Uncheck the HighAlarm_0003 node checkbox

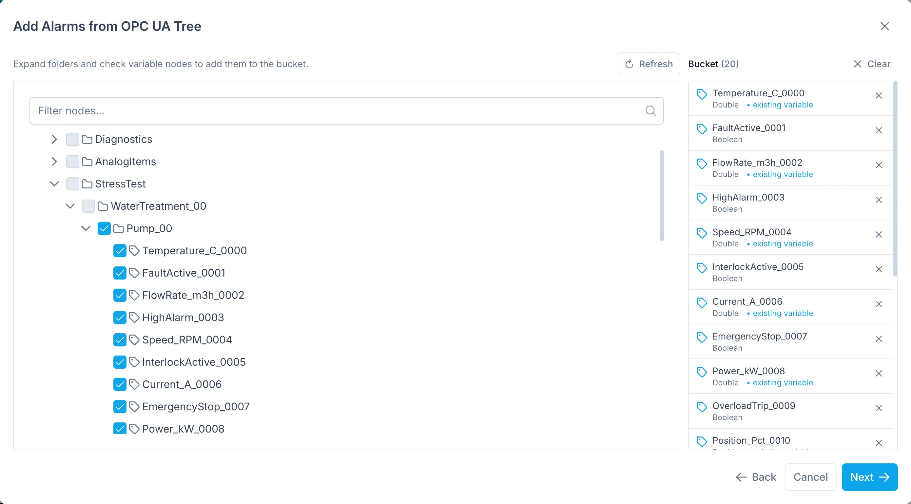coord(120,318)
